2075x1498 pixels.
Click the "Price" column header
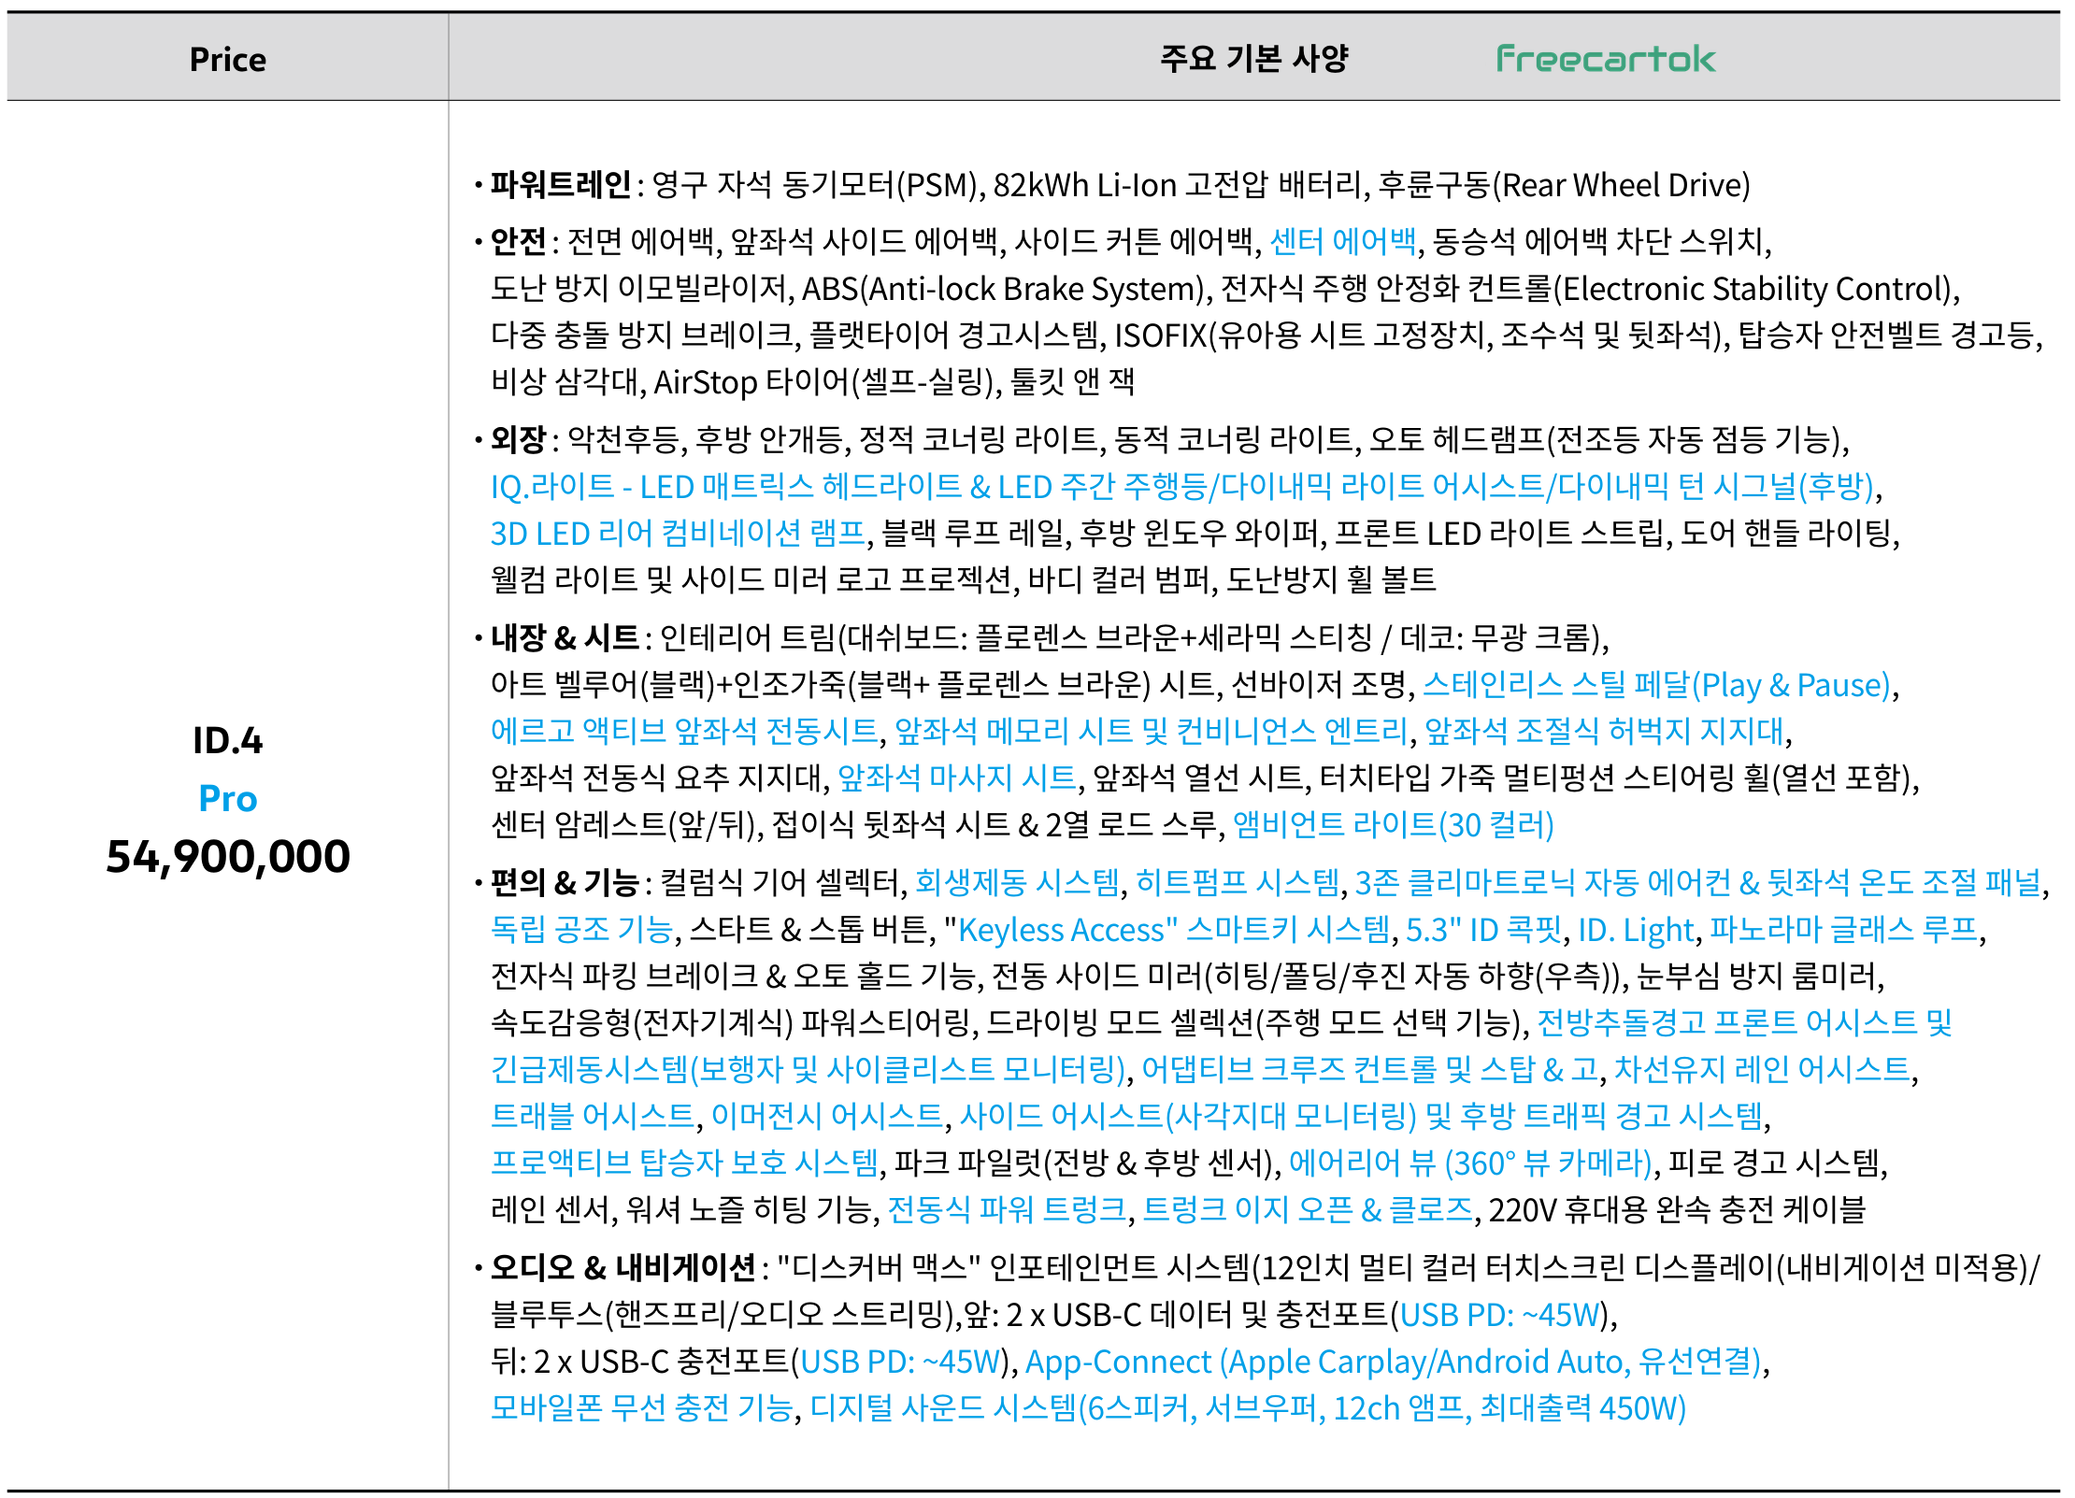[x=228, y=60]
